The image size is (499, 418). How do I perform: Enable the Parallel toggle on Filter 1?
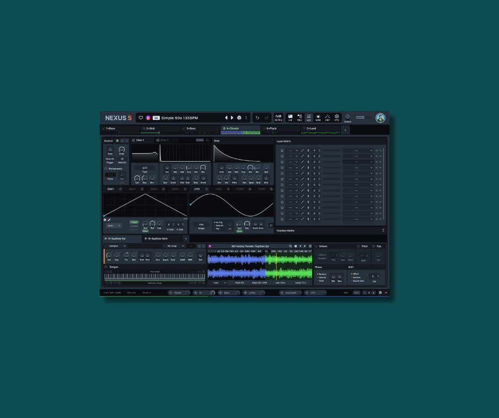(200, 140)
